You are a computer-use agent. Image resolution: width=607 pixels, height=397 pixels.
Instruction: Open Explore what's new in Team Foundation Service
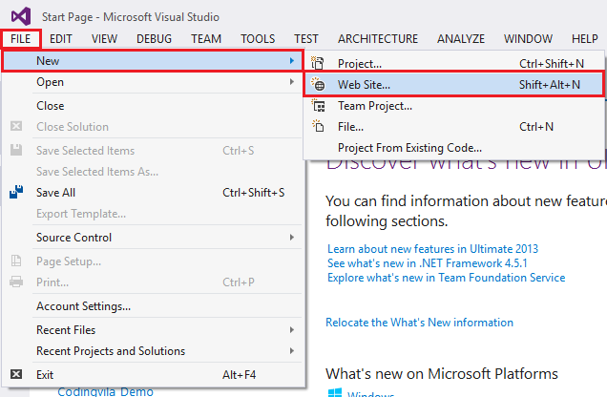tap(447, 278)
